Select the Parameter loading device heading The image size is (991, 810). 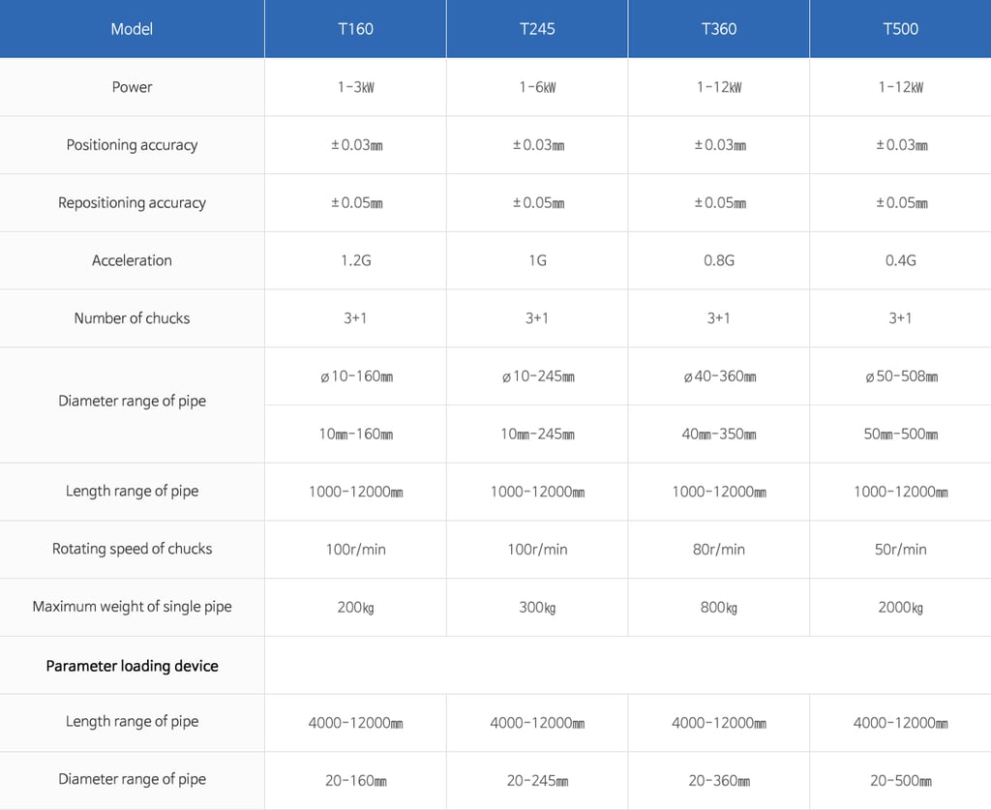coord(132,666)
